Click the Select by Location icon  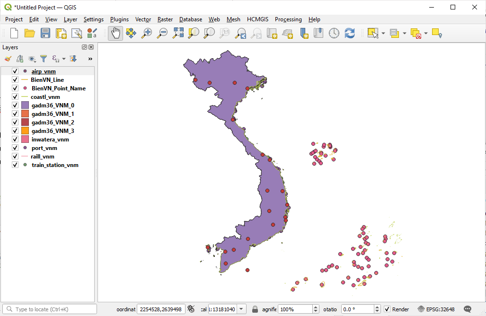437,33
